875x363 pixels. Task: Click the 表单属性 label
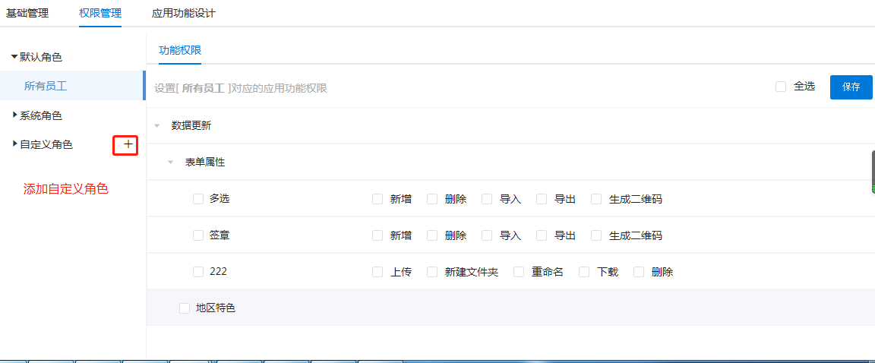205,163
